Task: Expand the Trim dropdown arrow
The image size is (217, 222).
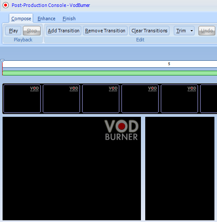Action: [191, 31]
